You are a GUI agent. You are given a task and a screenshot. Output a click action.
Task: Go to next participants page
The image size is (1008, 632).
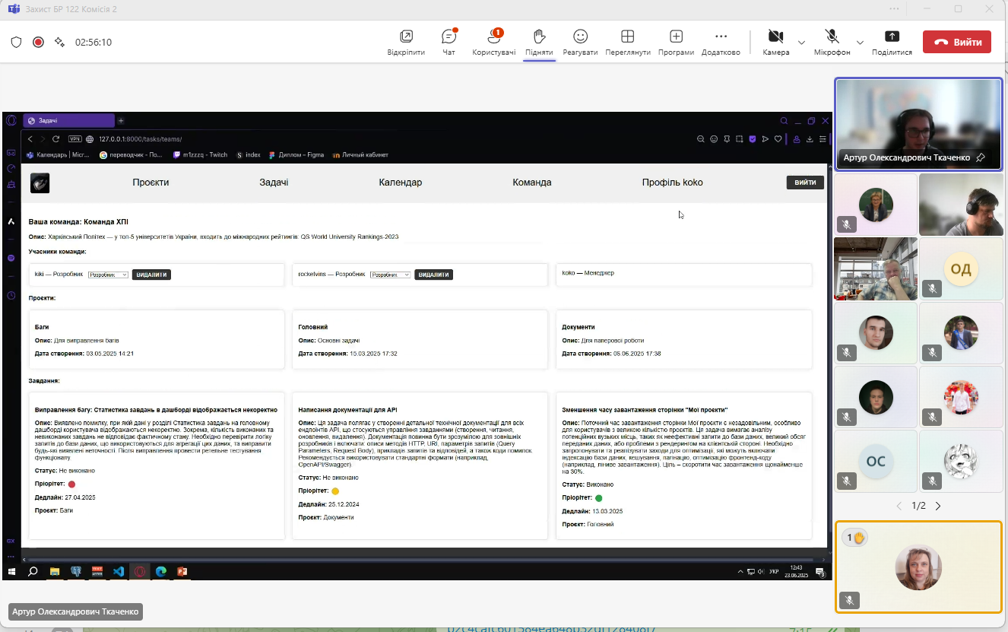(938, 506)
